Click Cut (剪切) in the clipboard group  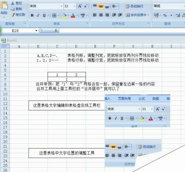(x=17, y=3)
